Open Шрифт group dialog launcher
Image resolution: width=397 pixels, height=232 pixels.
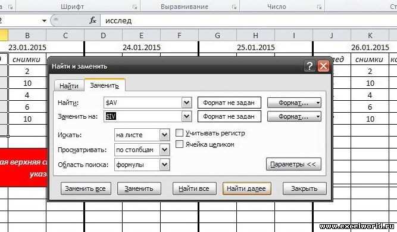(x=135, y=7)
